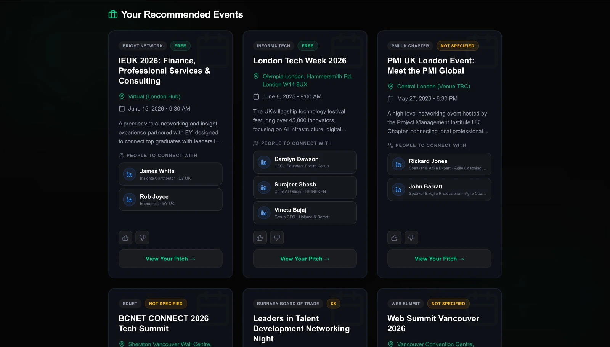This screenshot has width=610, height=347.
Task: Dislike the London Tech Week 2026 event
Action: [277, 238]
